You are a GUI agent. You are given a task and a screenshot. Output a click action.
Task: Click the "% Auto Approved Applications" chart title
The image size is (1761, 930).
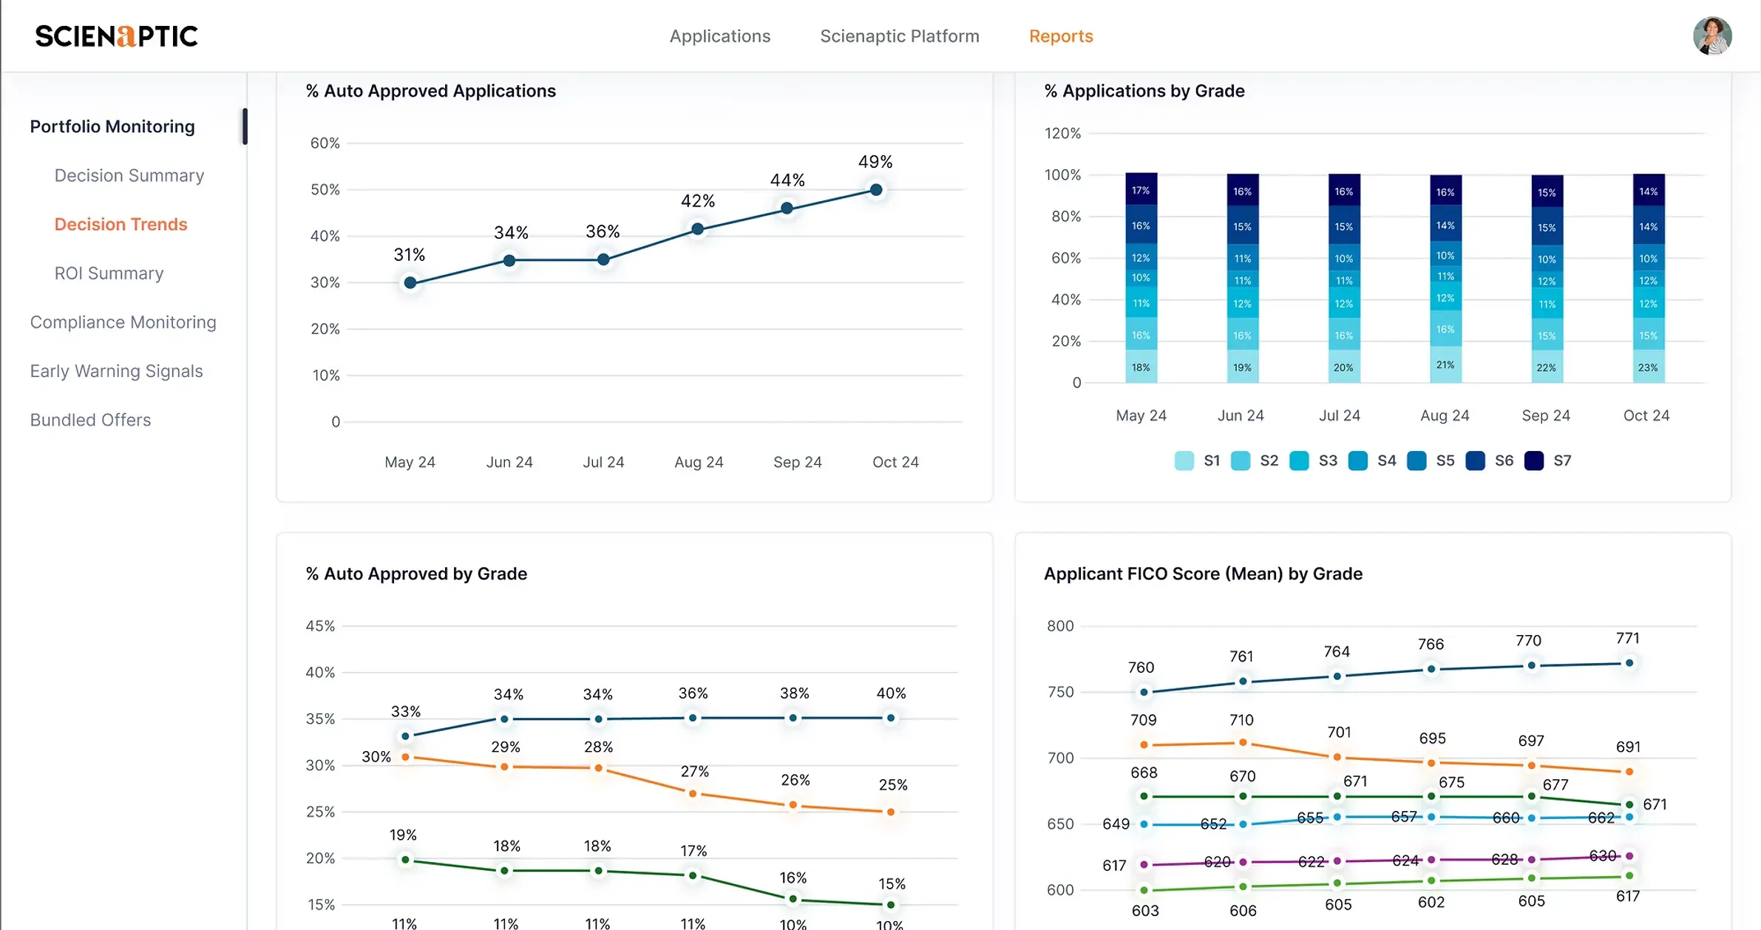tap(431, 91)
